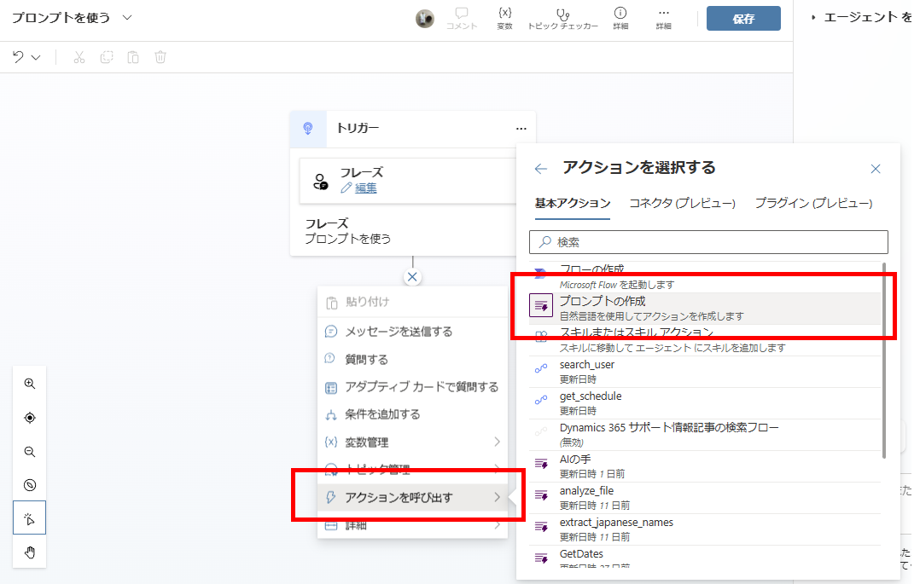The height and width of the screenshot is (584, 914).
Task: Click the undo arrow icon
Action: pyautogui.click(x=18, y=57)
